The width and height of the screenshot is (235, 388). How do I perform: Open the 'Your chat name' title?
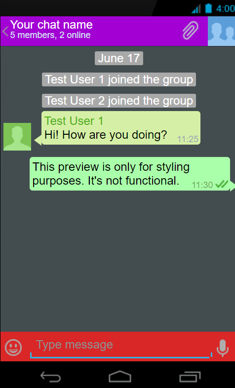(x=51, y=25)
